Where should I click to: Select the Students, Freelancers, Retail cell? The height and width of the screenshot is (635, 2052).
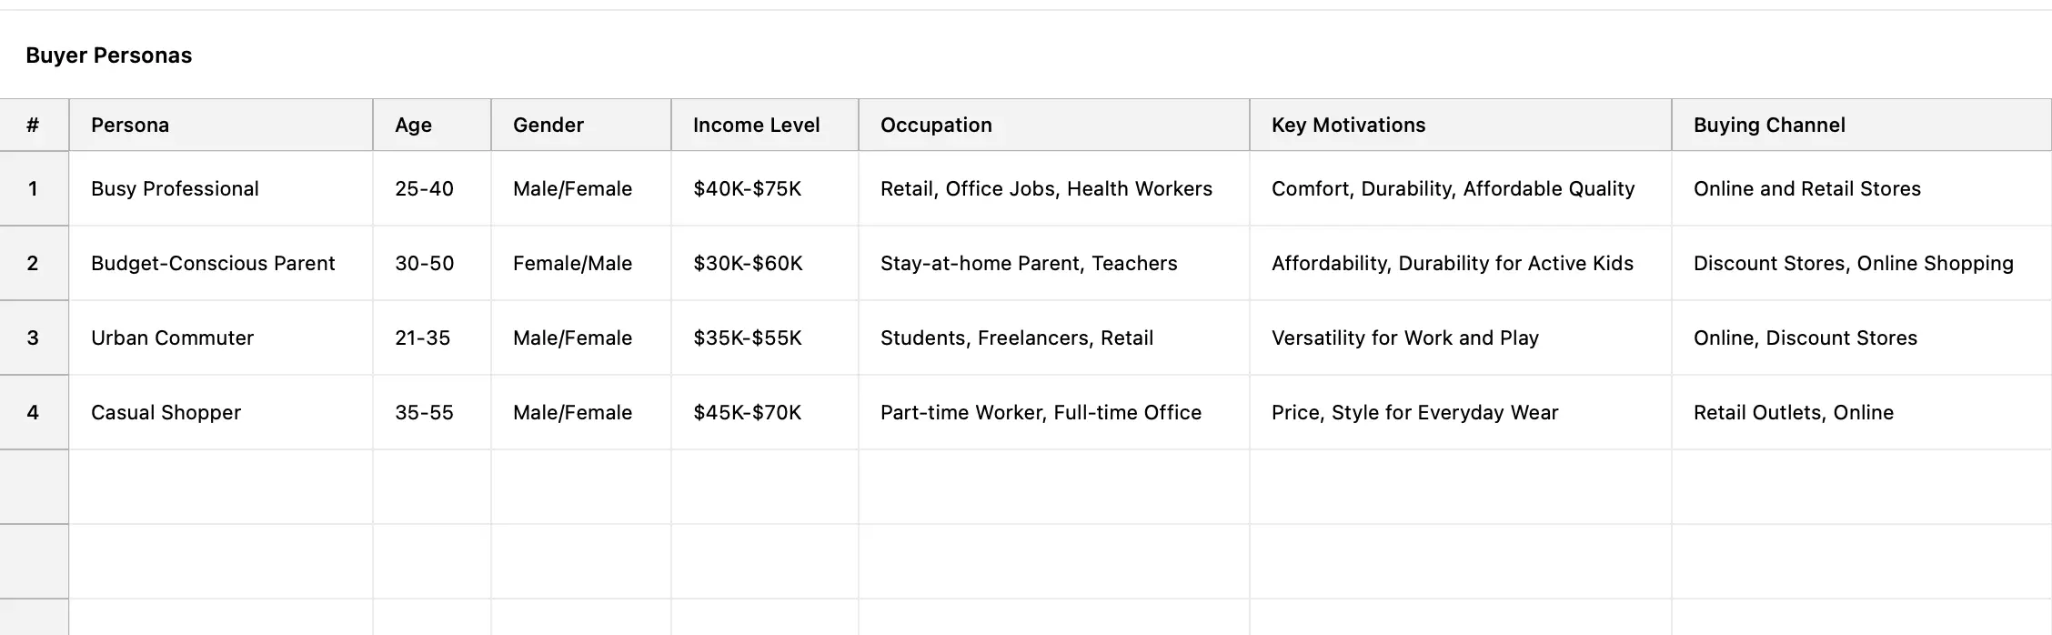(x=1016, y=338)
